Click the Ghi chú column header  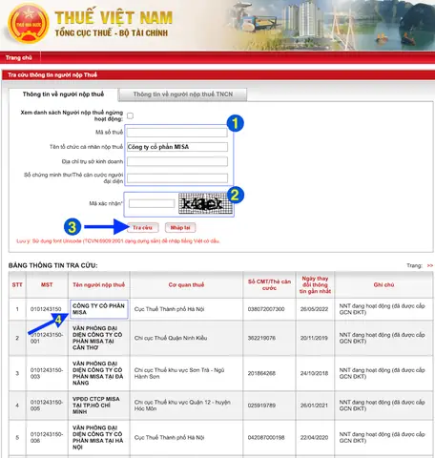pyautogui.click(x=383, y=284)
